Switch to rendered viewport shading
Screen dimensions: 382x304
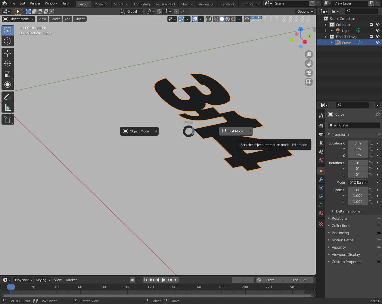233,19
